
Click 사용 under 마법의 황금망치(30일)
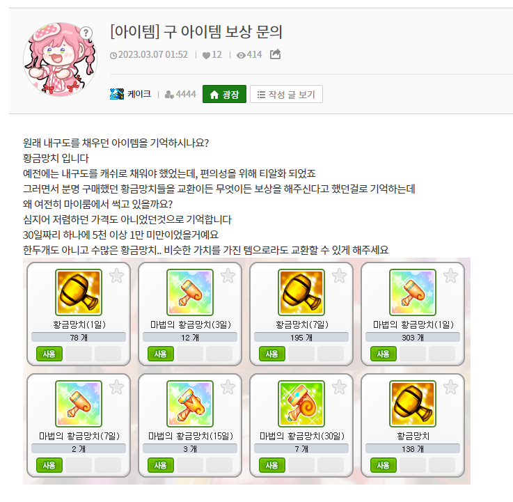pos(272,465)
